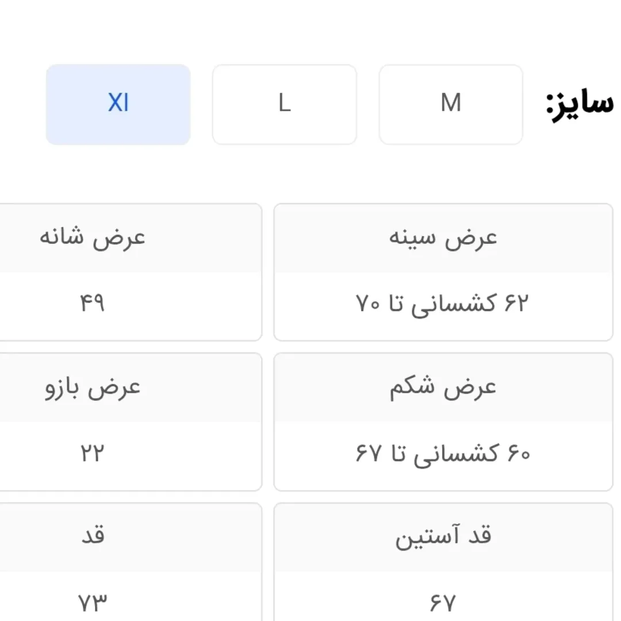621x621 pixels.
Task: Click the سایز label
Action: tap(579, 105)
